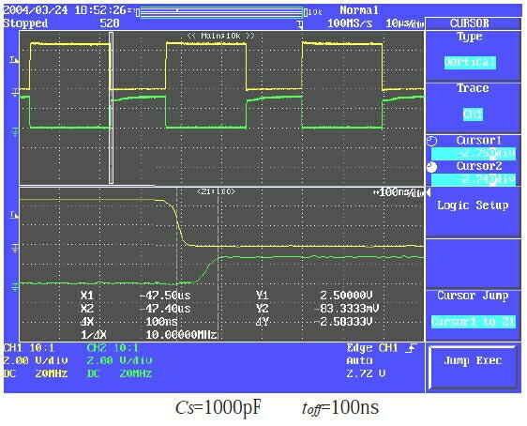Click the 100ns/div zoom timebase label

[x=399, y=192]
